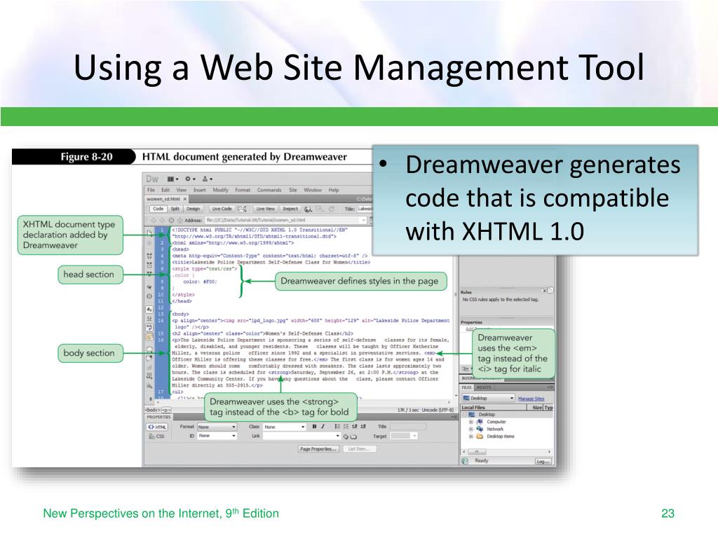Click the text outdent icon
718x538 pixels.
pyautogui.click(x=354, y=427)
